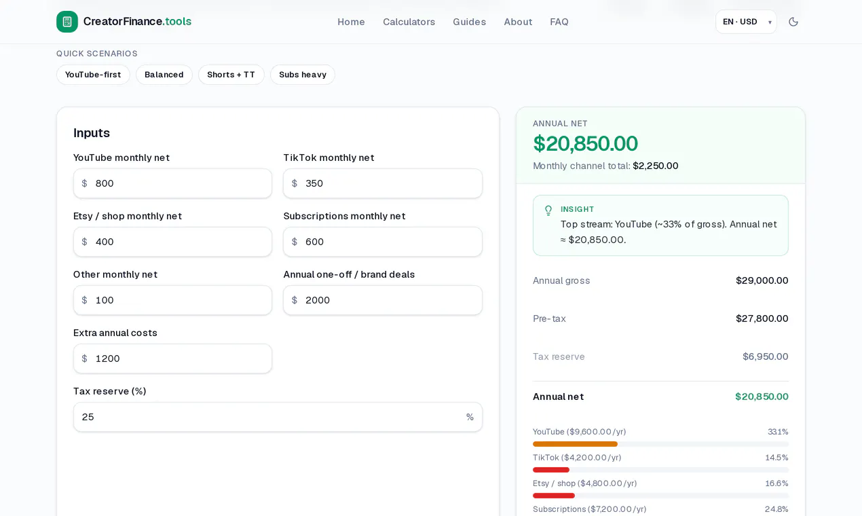Focus the Subscriptions monthly net field
This screenshot has width=862, height=516.
(383, 242)
